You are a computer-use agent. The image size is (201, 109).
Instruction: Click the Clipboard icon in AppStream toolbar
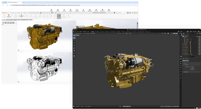pos(70,10)
